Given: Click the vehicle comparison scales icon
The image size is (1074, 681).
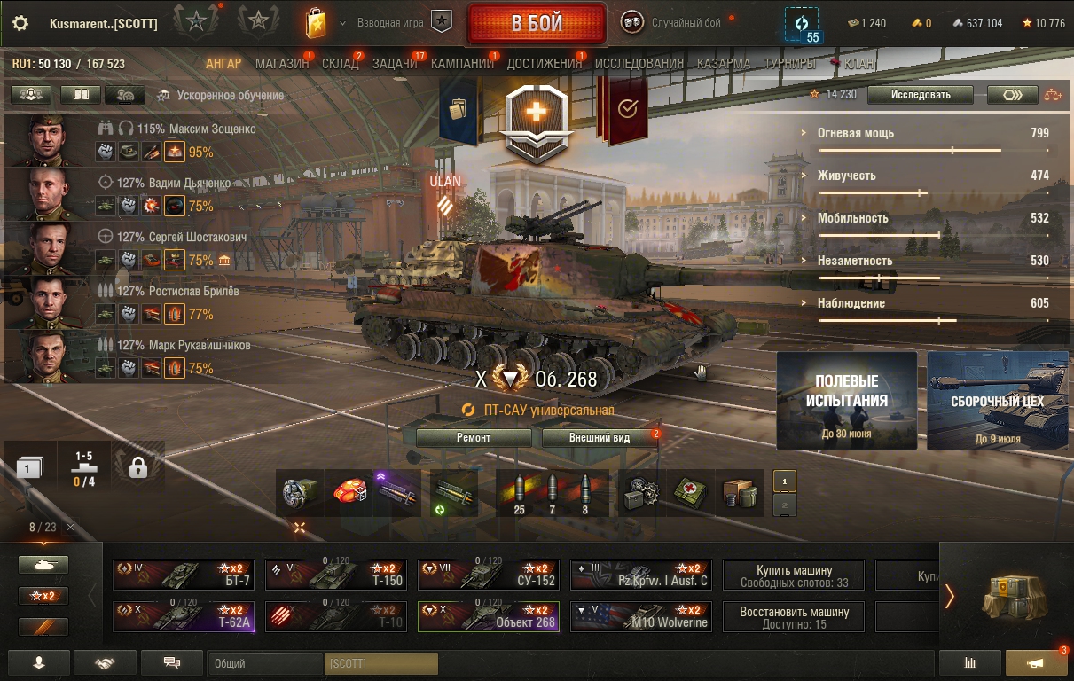Looking at the screenshot, I should click(x=1053, y=95).
